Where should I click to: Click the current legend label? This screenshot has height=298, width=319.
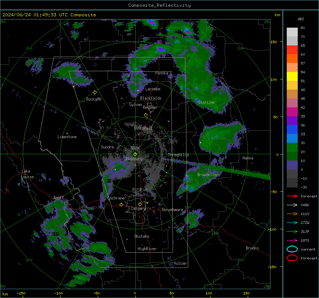308,249
